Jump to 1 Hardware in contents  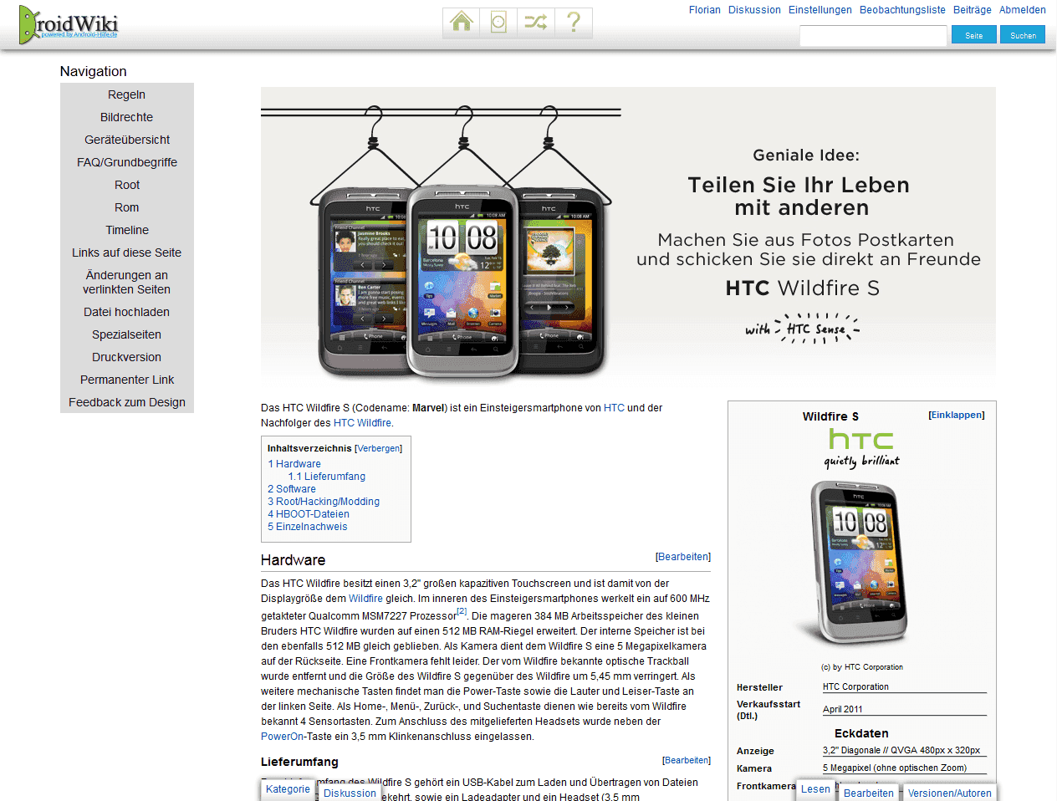[x=294, y=464]
